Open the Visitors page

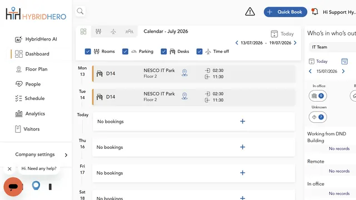pyautogui.click(x=27, y=129)
